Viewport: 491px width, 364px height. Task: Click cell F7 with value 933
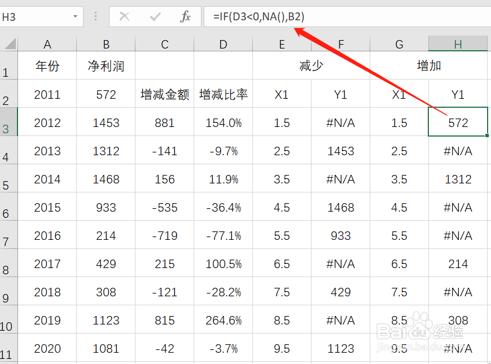pyautogui.click(x=340, y=235)
